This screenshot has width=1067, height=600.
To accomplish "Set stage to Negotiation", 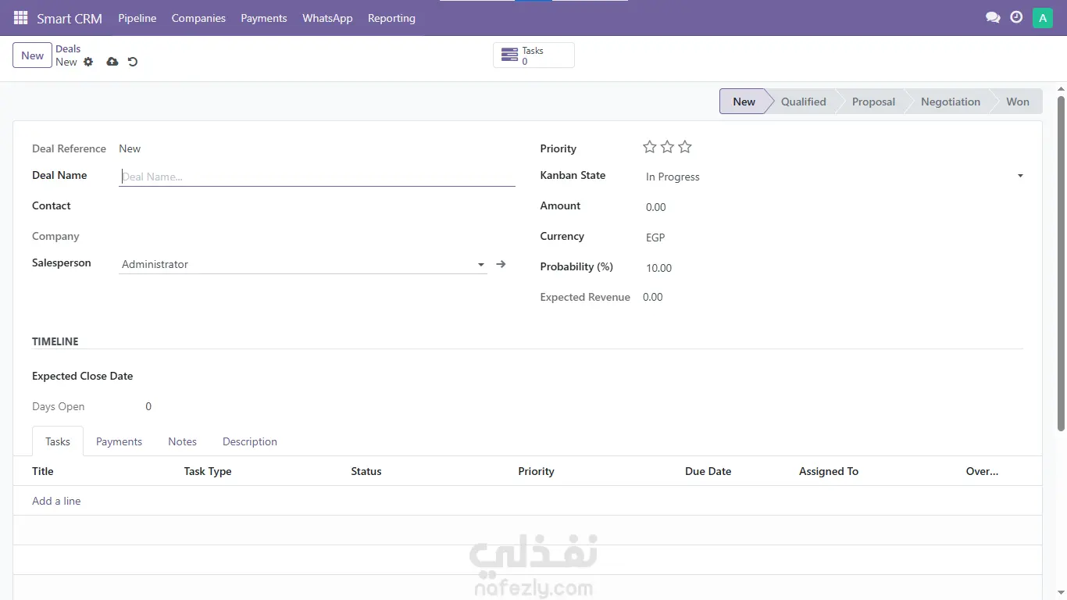I will click(x=950, y=102).
